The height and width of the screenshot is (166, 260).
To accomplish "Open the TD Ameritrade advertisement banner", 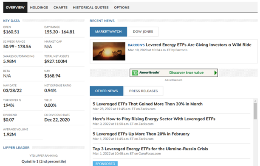I will (174, 73).
